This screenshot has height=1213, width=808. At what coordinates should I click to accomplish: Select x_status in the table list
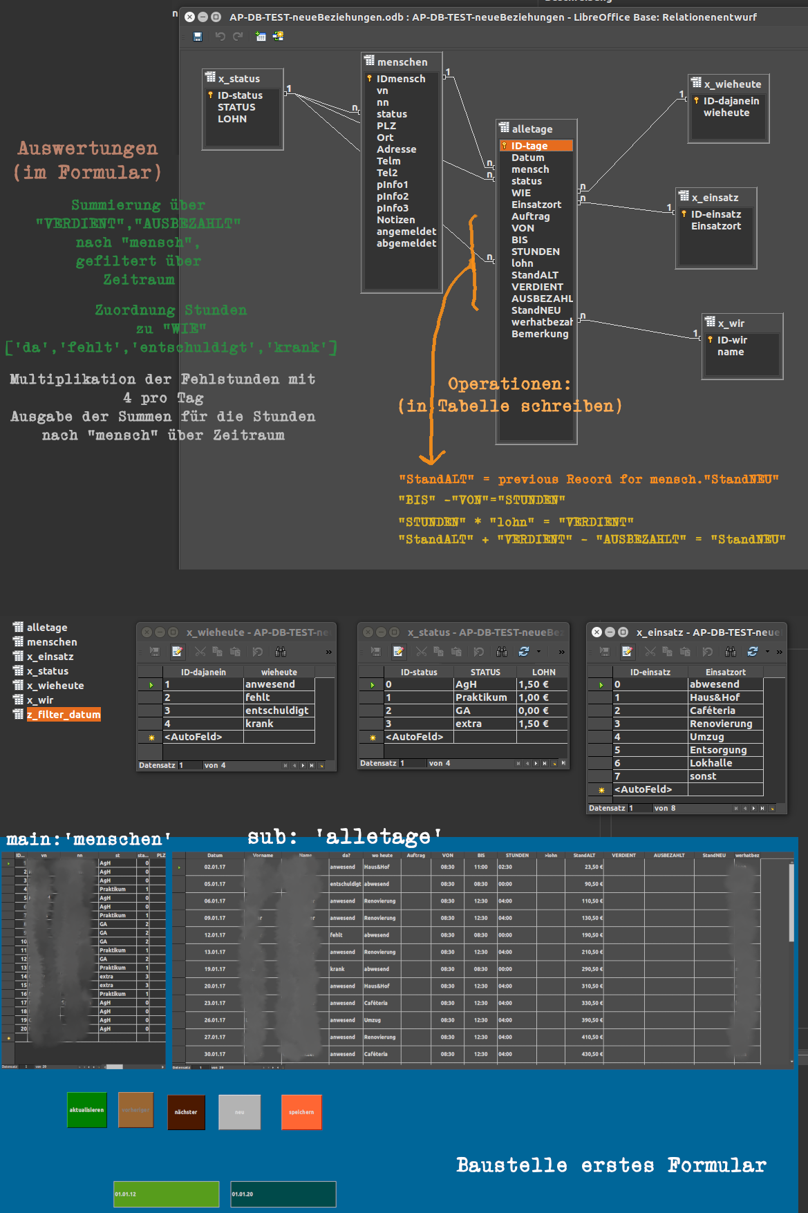48,671
